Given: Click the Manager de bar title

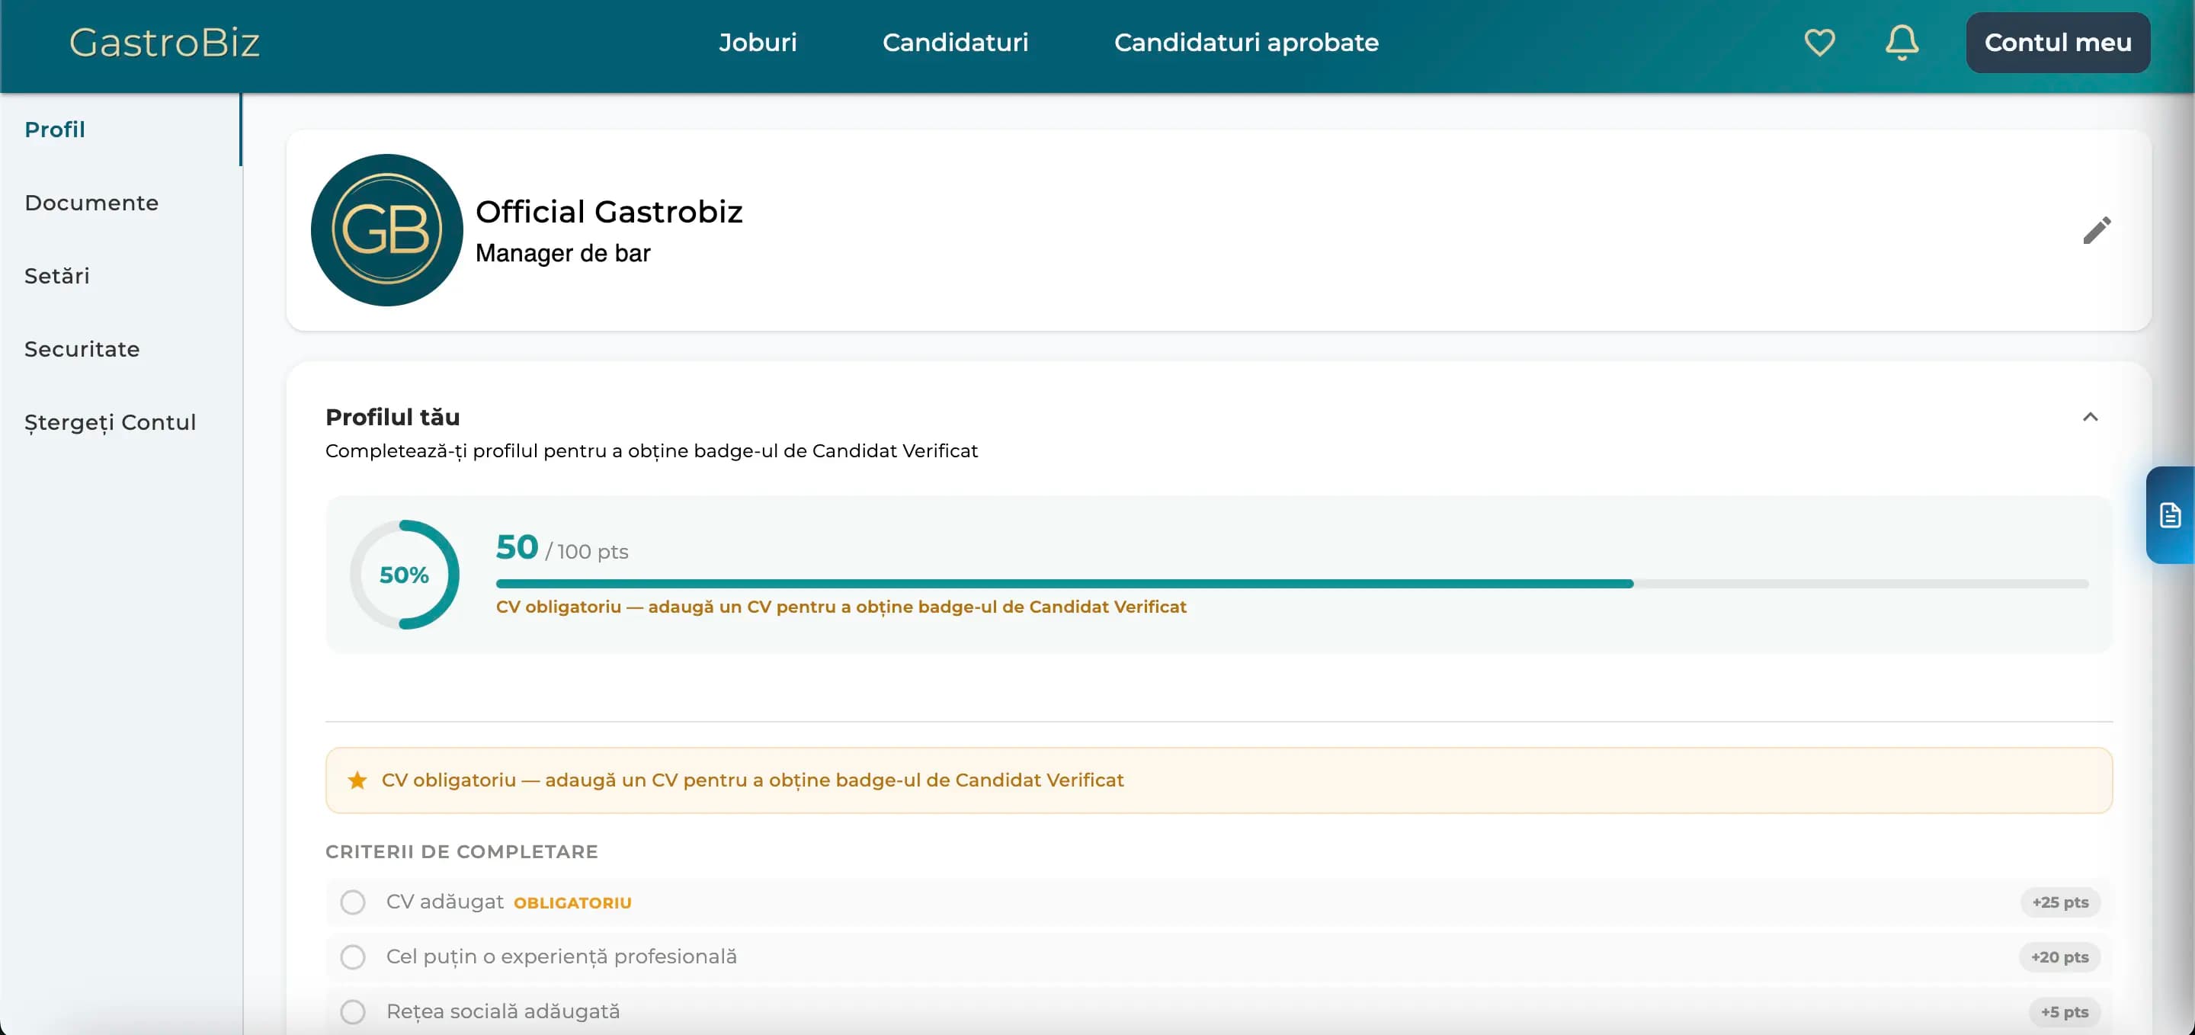Looking at the screenshot, I should [562, 253].
